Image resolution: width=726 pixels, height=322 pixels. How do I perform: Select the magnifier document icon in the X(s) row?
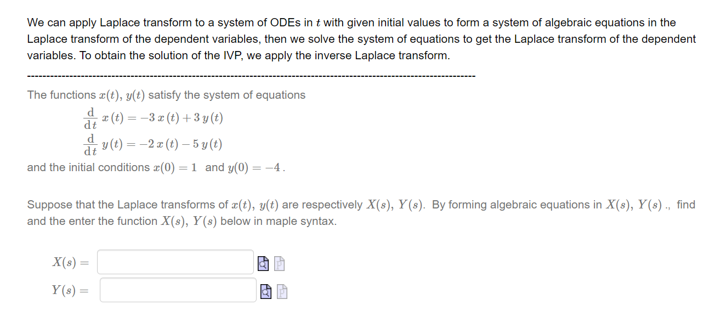[x=263, y=263]
